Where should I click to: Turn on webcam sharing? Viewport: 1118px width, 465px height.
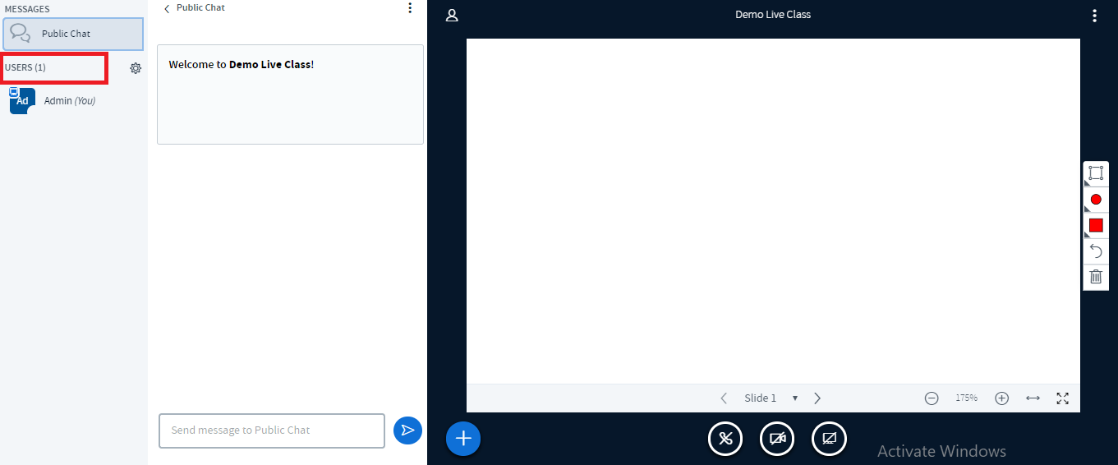(x=777, y=439)
